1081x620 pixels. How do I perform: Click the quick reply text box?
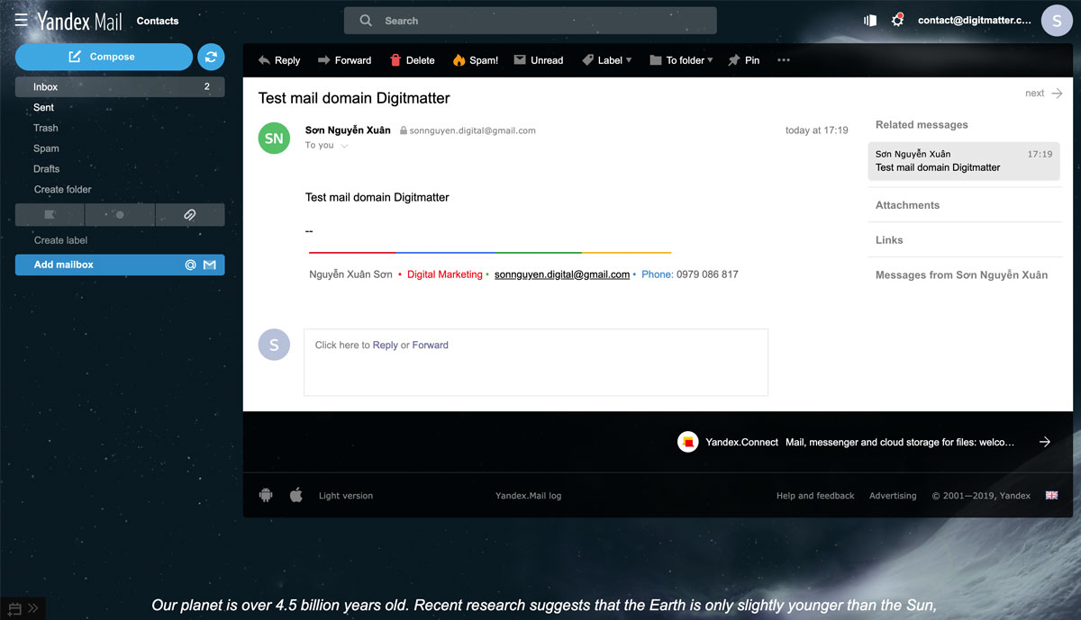(x=536, y=363)
